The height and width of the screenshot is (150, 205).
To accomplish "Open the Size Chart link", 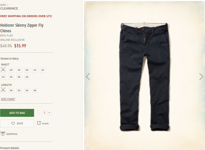I will coord(8,99).
